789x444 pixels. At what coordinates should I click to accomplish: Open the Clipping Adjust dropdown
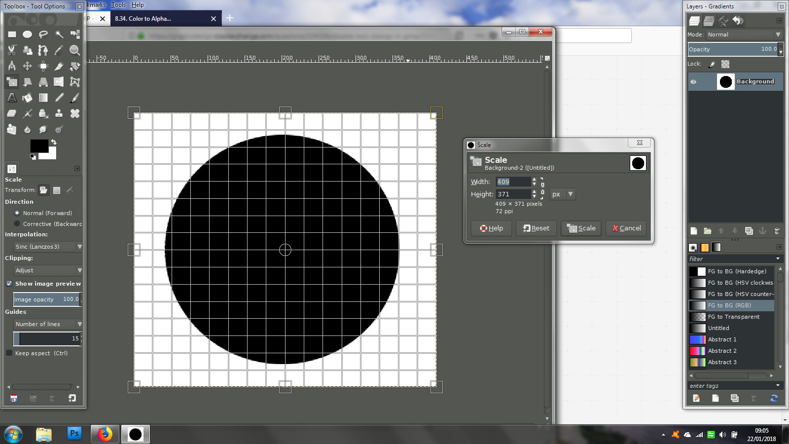[x=48, y=270]
